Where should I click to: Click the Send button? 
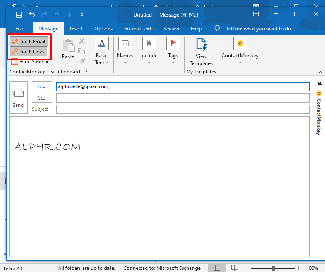18,97
